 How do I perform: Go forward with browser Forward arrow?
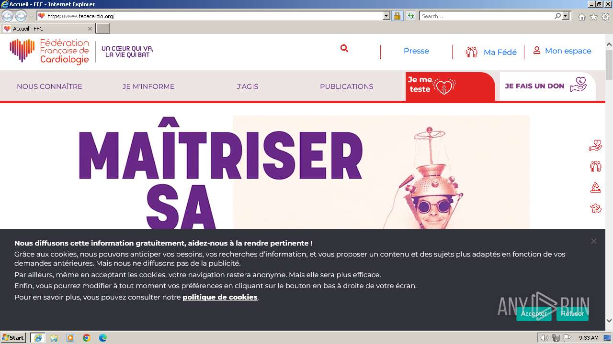click(21, 16)
